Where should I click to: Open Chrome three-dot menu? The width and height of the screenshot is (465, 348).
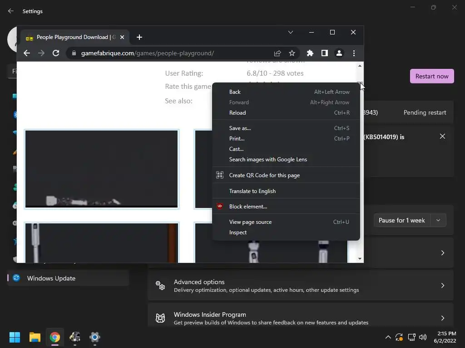[x=354, y=53]
